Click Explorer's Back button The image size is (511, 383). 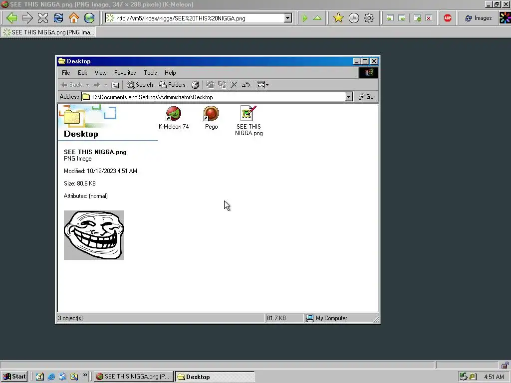pyautogui.click(x=72, y=85)
